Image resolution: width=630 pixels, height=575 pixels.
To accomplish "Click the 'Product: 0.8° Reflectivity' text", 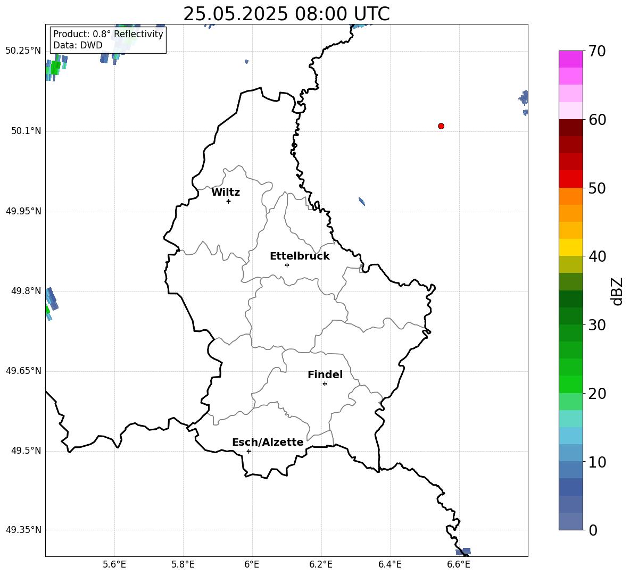I will coord(108,34).
